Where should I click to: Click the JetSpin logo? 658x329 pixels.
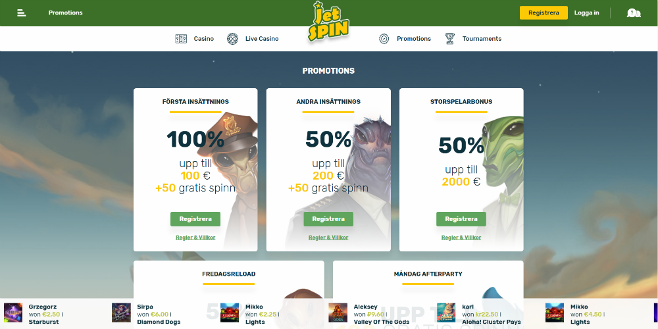point(328,22)
